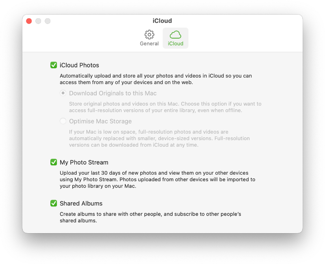This screenshot has height=264, width=325.
Task: Click the iCloud Photos description paragraph
Action: coord(156,79)
